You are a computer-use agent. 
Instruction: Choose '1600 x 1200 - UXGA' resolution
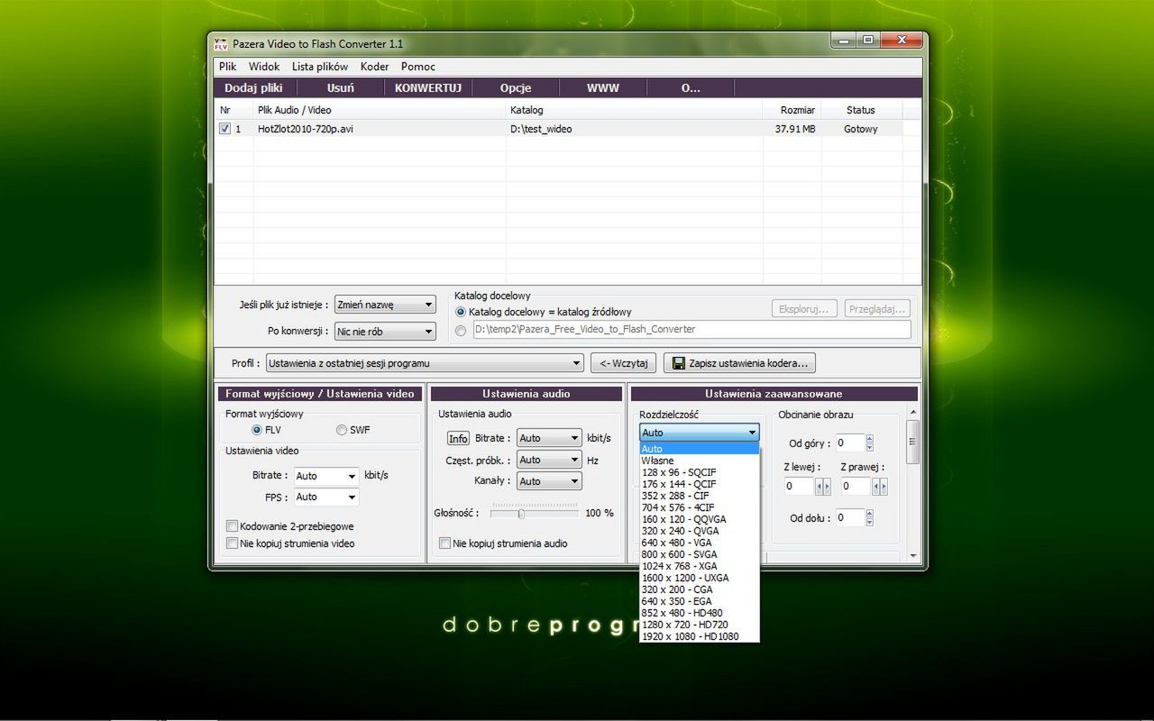700,578
